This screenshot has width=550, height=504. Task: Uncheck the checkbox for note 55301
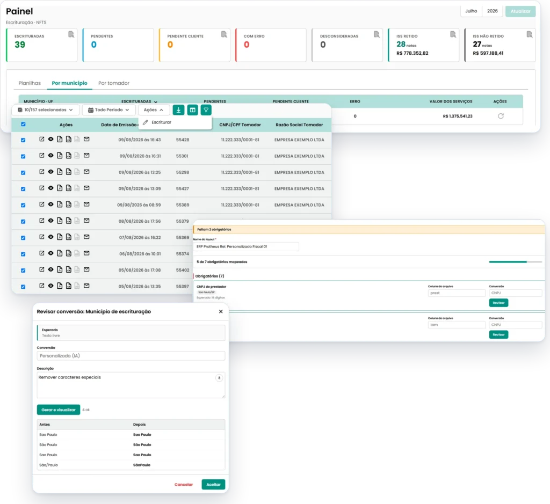(x=23, y=156)
